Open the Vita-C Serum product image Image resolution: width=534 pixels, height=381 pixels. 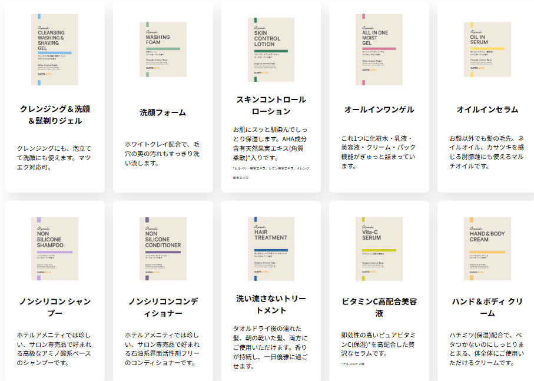click(x=379, y=248)
